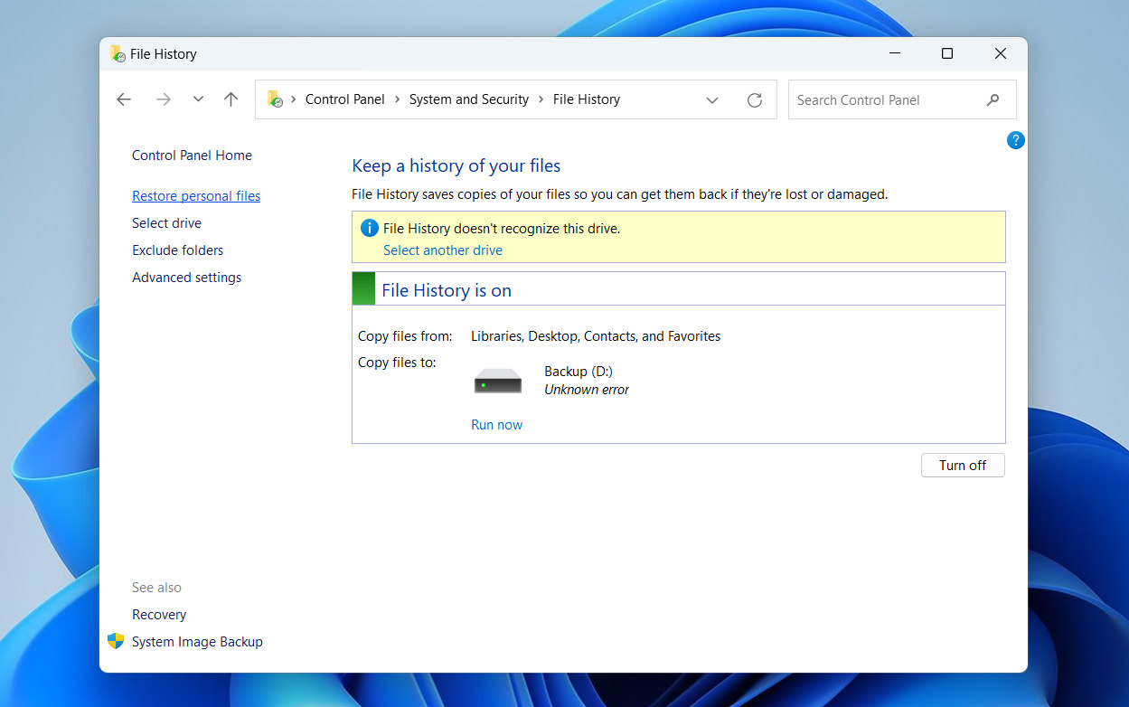Open Advanced settings
The width and height of the screenshot is (1129, 707).
coord(186,278)
